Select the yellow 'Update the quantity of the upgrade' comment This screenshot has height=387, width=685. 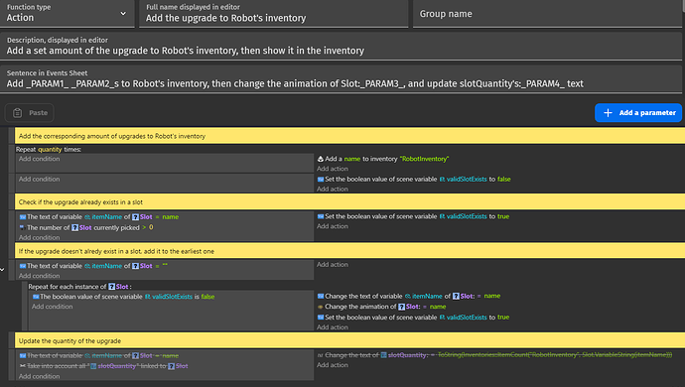[x=349, y=340]
